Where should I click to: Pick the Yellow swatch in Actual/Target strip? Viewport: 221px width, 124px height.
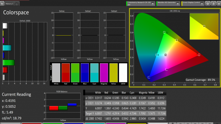(113, 72)
